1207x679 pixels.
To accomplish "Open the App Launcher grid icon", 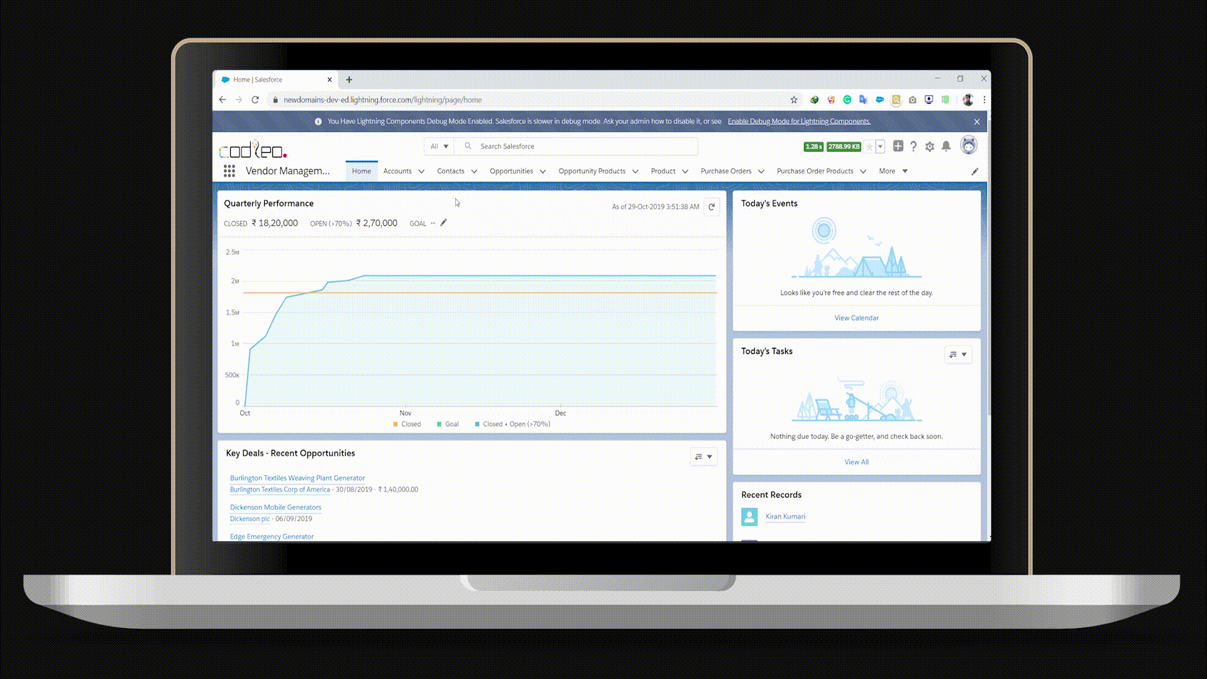I will pos(229,171).
